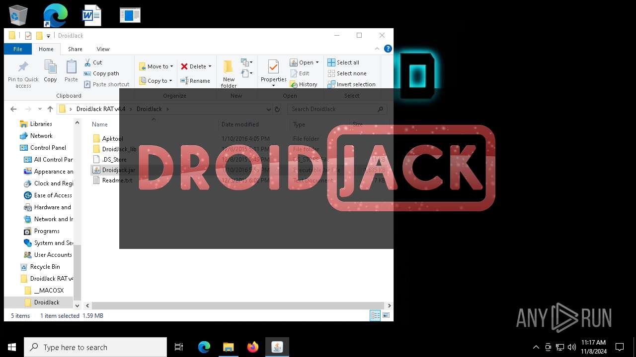Click Firefox icon in taskbar
This screenshot has width=636, height=357.
(253, 347)
